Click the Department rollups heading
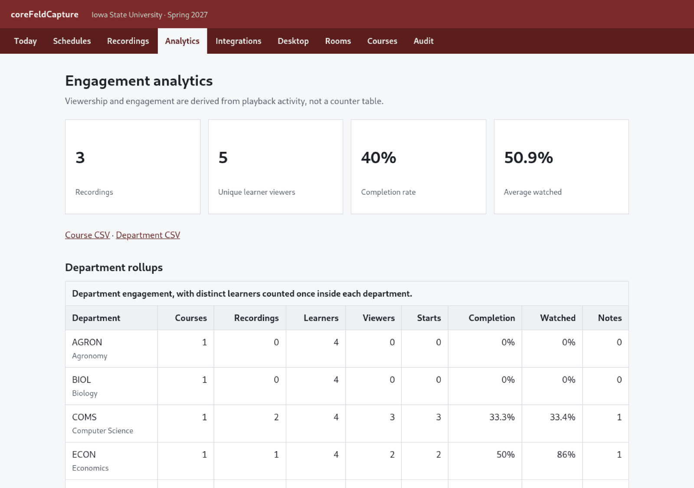This screenshot has height=488, width=694. tap(114, 267)
